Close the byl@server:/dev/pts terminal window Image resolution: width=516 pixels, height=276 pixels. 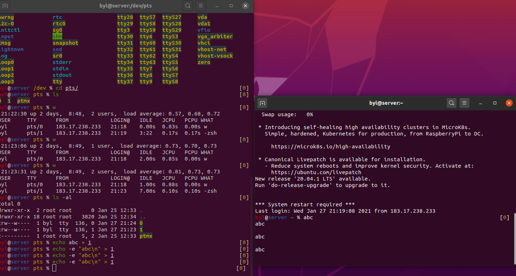pyautogui.click(x=245, y=6)
